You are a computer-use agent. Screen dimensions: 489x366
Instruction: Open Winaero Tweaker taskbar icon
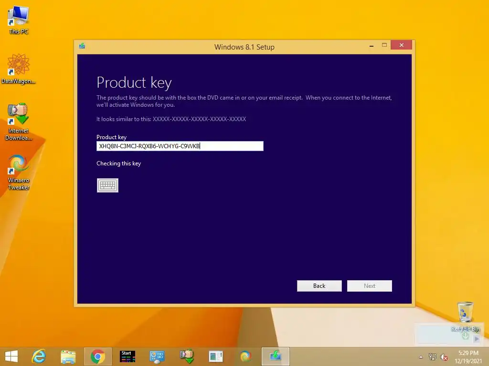point(245,356)
